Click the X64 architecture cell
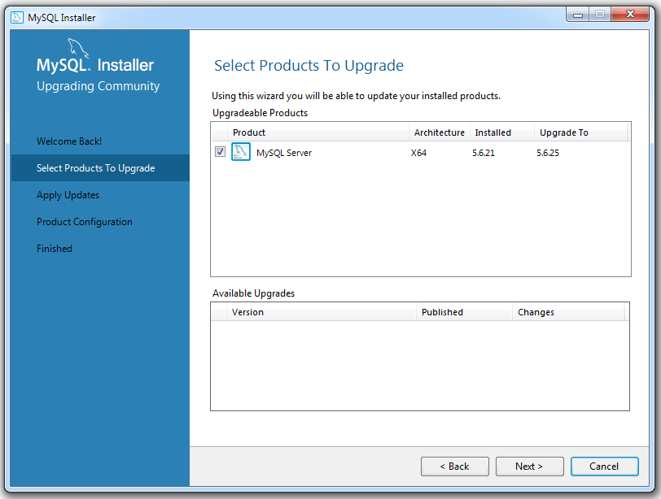661x499 pixels. click(418, 153)
